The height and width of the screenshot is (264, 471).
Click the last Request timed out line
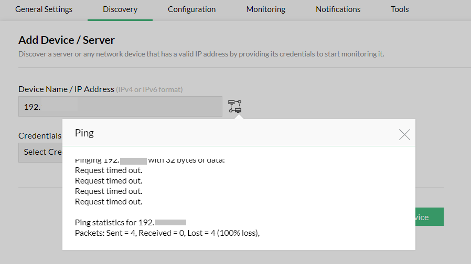pos(109,202)
